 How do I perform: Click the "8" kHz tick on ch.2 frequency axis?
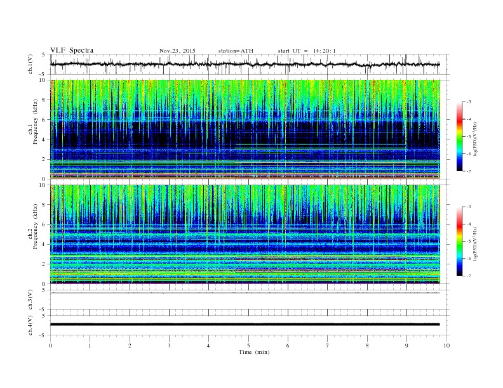44,205
